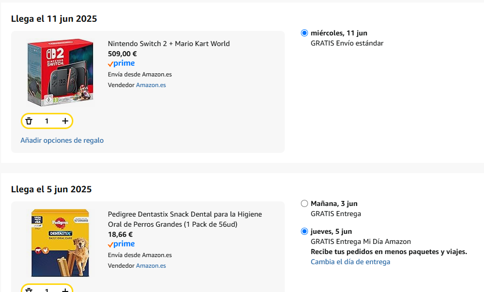Open Amazon.es seller link for Pedigree Dentastix
This screenshot has height=292, width=484.
point(151,266)
